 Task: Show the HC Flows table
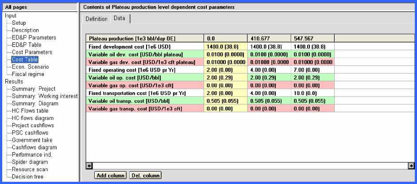(x=30, y=111)
